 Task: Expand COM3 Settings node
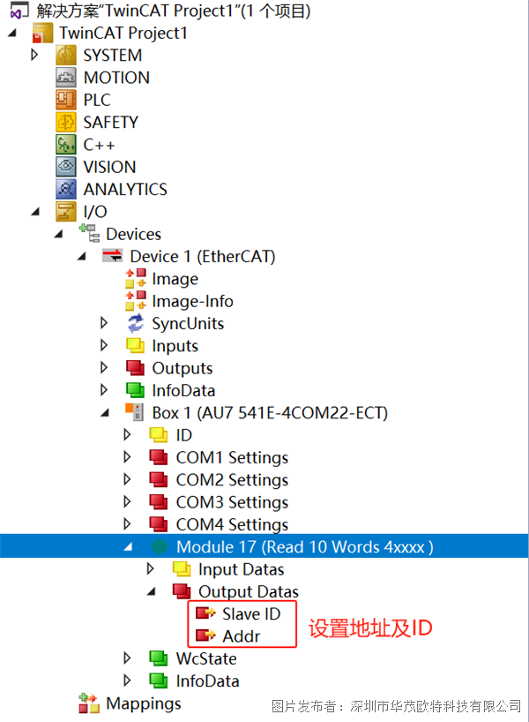click(x=128, y=501)
